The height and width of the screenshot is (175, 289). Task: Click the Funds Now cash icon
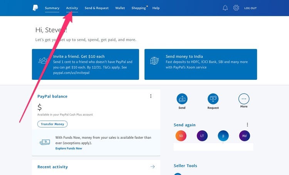[x=45, y=142]
